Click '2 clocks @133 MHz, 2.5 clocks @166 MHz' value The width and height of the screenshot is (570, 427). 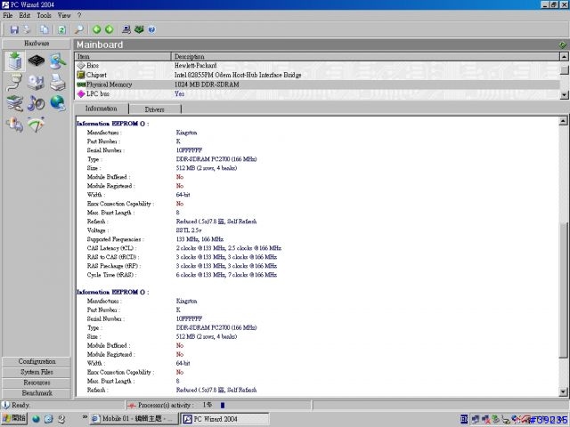pyautogui.click(x=229, y=248)
